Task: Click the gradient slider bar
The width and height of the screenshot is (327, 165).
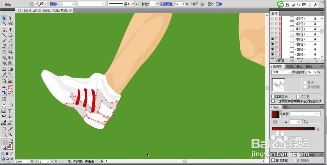Action: click(293, 129)
